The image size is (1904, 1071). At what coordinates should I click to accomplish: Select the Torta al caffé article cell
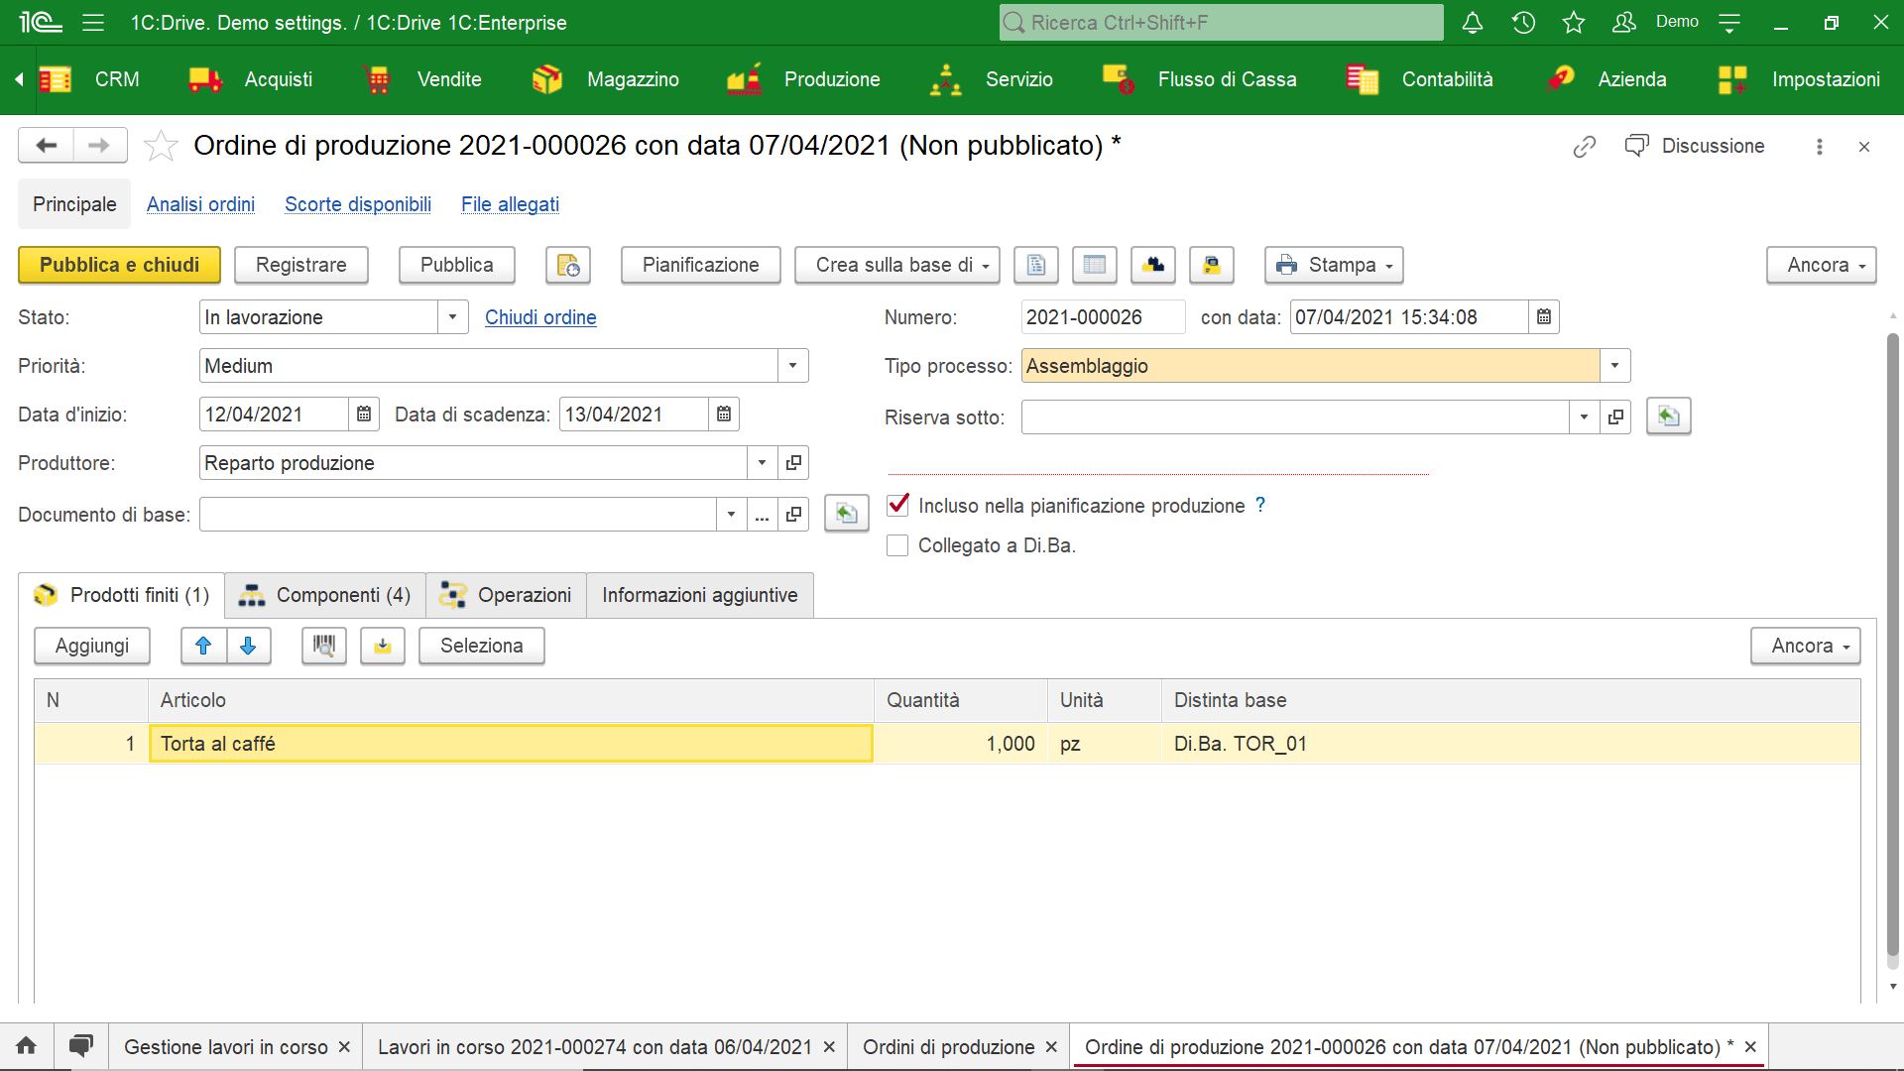click(511, 744)
